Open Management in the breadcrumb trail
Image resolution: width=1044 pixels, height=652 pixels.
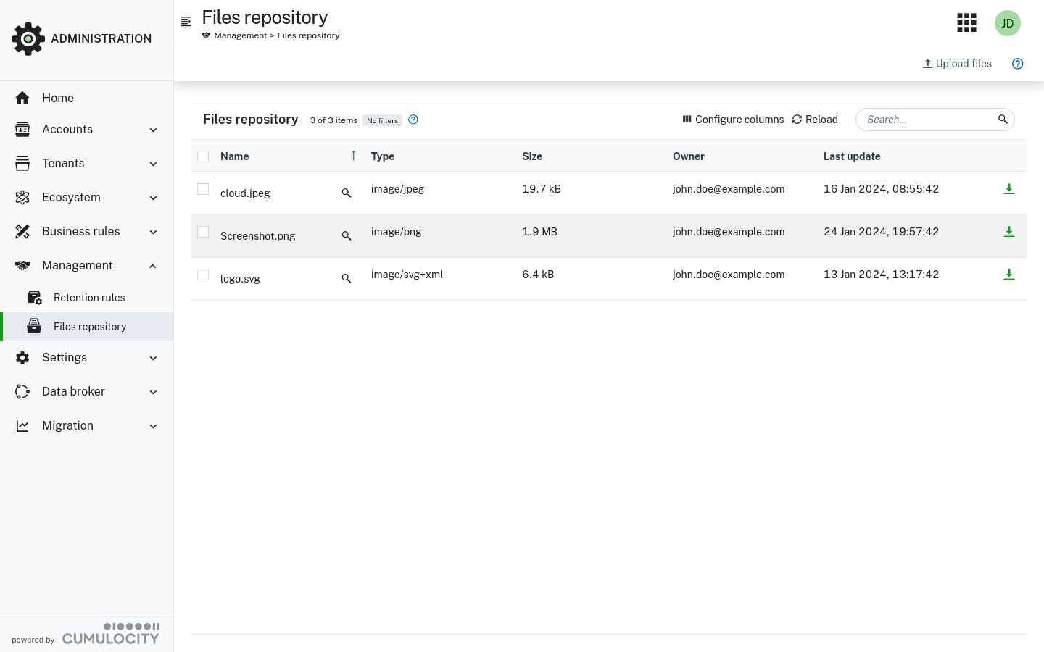[x=240, y=35]
